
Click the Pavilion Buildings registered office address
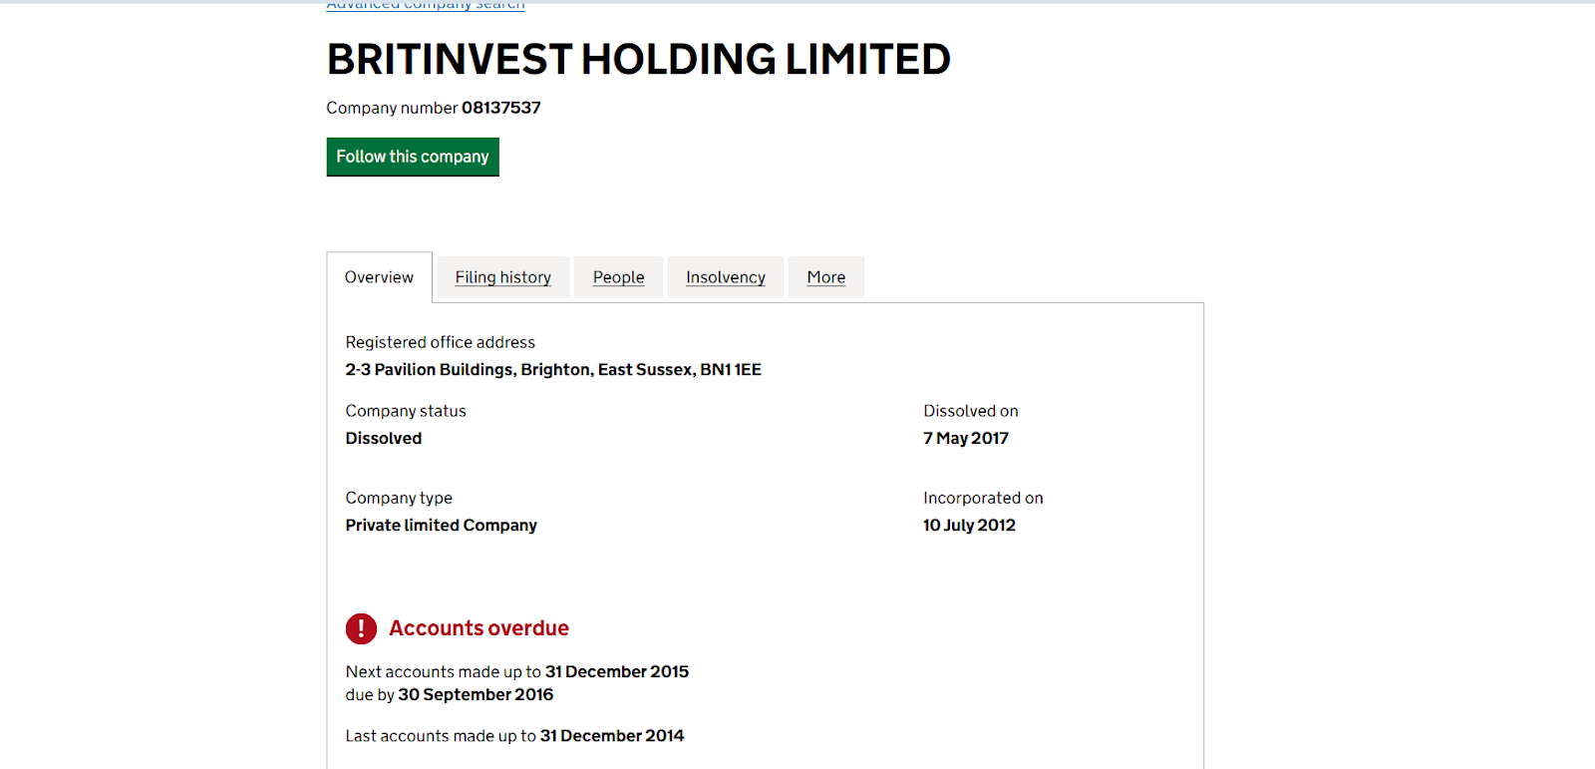click(x=553, y=370)
